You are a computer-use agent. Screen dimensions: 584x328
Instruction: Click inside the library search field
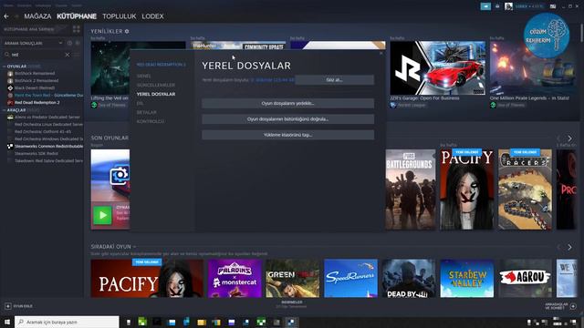[x=36, y=55]
